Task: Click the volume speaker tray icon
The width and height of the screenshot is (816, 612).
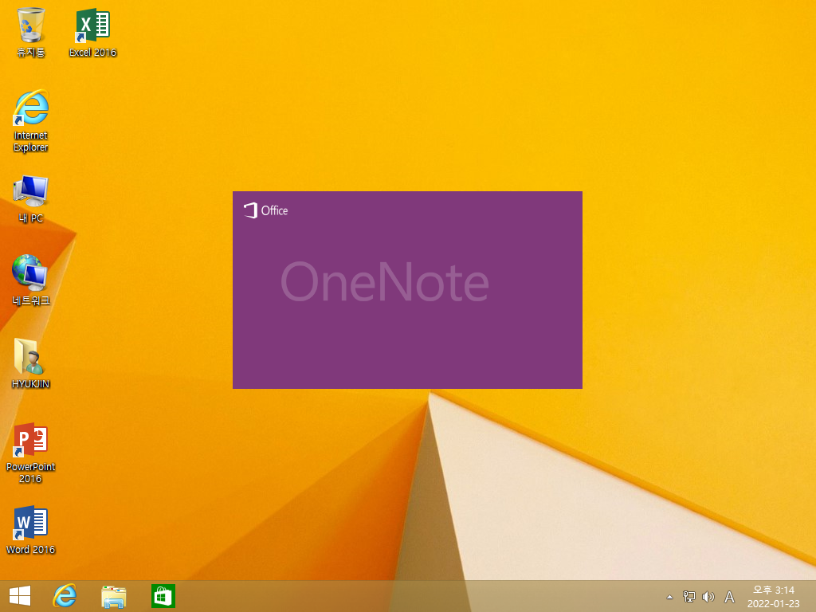Action: [708, 596]
